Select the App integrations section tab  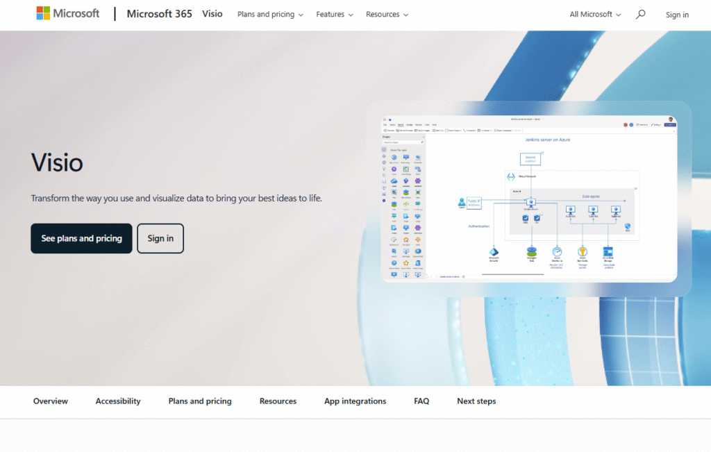pyautogui.click(x=355, y=401)
